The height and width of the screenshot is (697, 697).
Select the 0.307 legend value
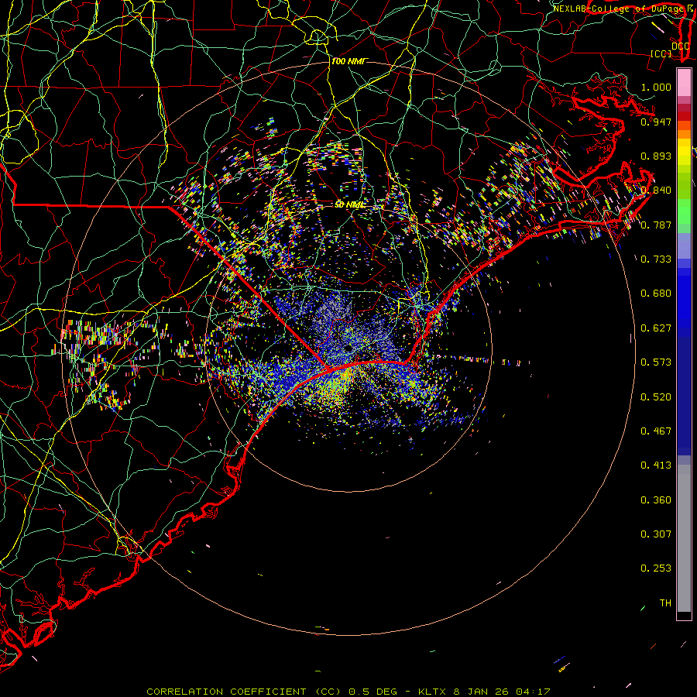pos(656,534)
